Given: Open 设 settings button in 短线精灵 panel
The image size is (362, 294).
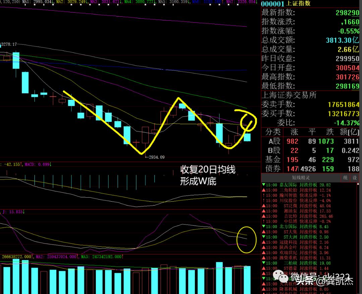Looking at the screenshot, I should tap(355, 178).
